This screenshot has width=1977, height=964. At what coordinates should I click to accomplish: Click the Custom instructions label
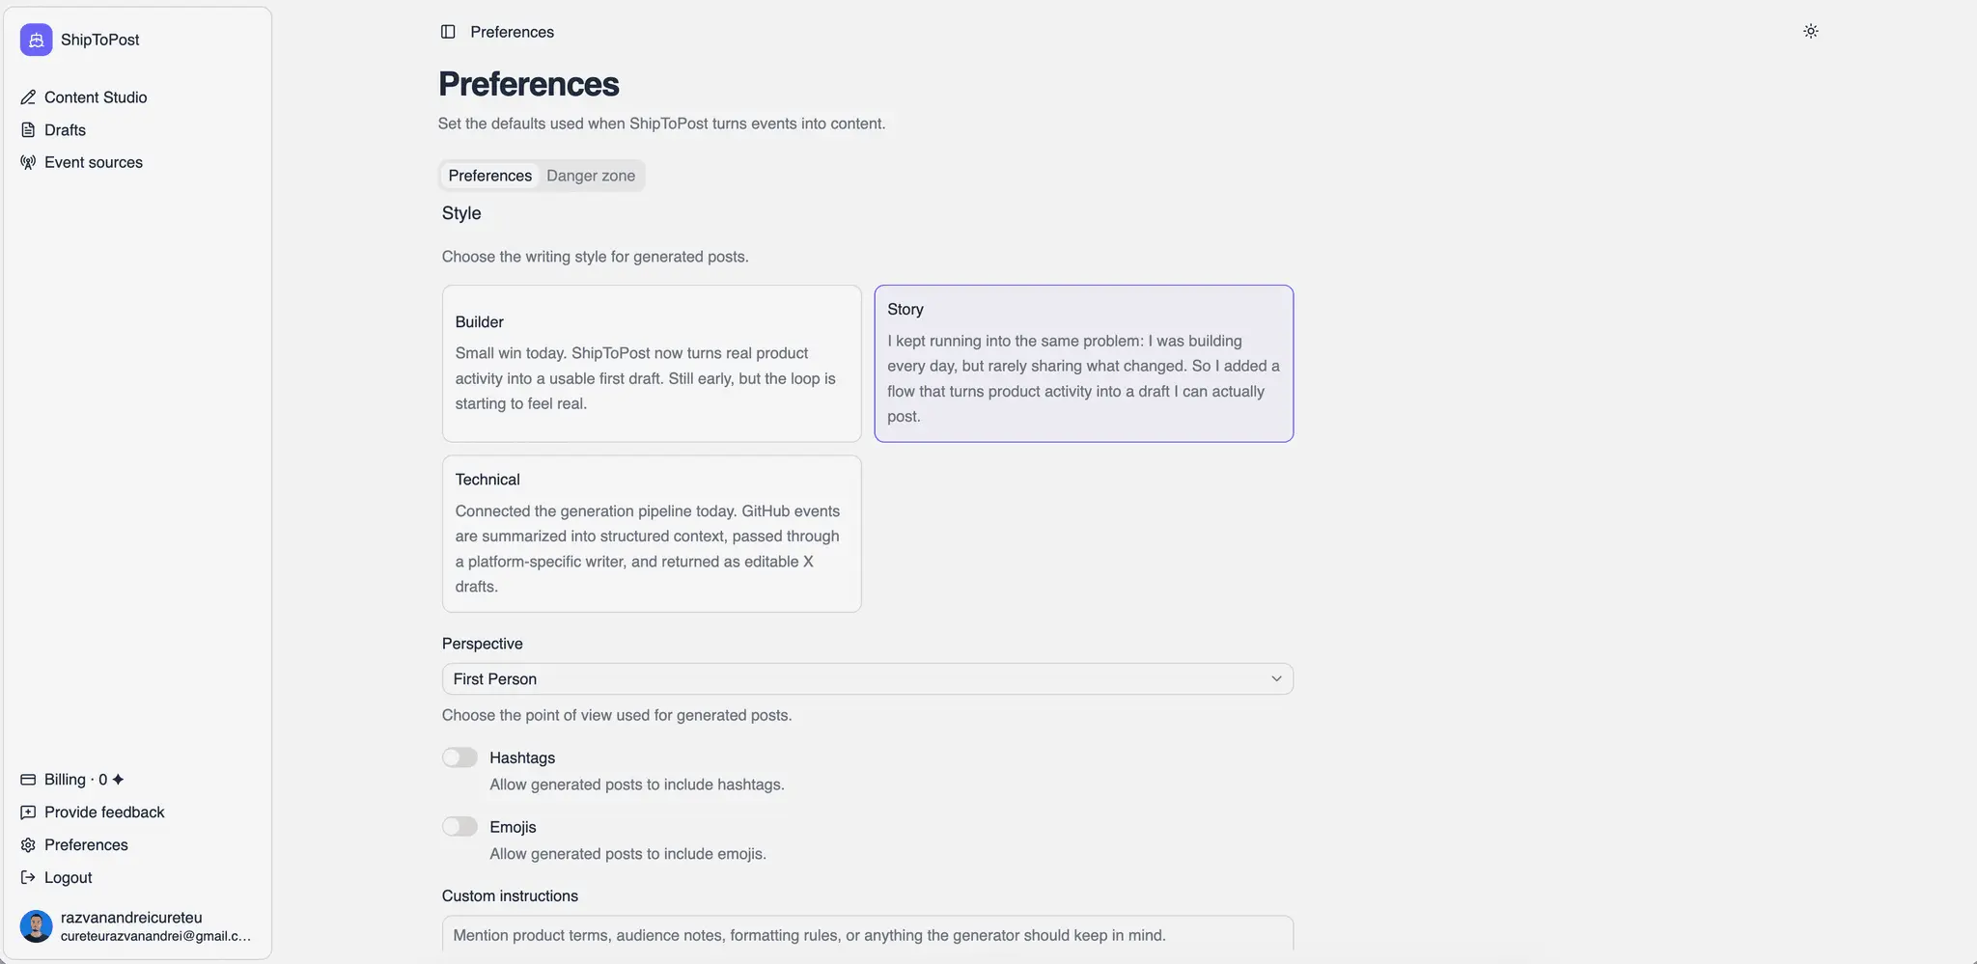tap(510, 896)
